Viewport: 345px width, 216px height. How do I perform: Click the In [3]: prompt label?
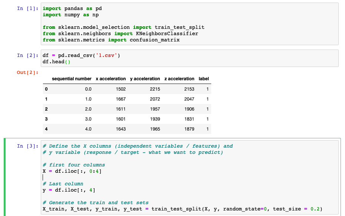click(27, 146)
